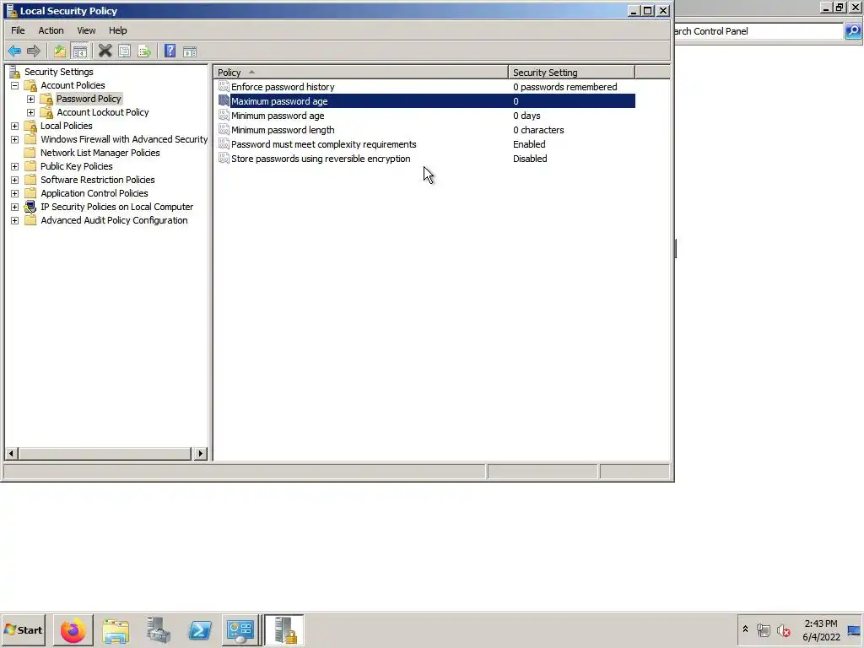The image size is (864, 648).
Task: Click the Minimum password age policy icon
Action: click(x=224, y=115)
